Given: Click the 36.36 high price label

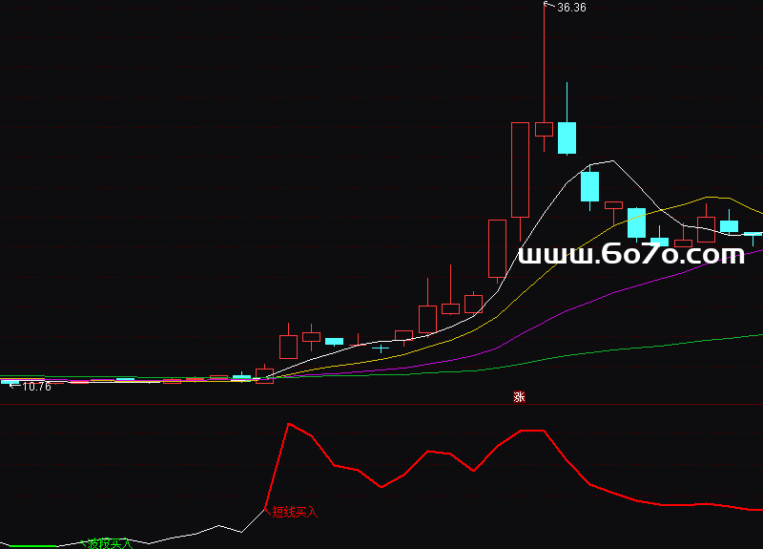Looking at the screenshot, I should [571, 8].
